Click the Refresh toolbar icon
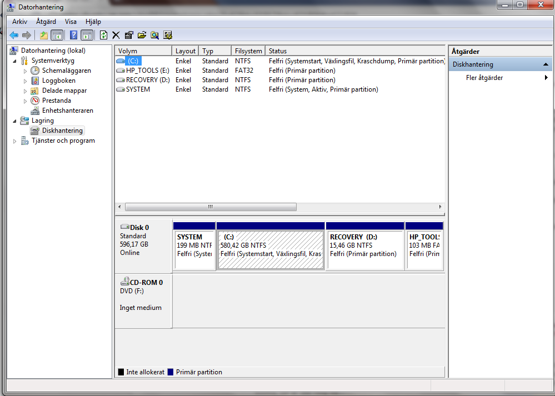This screenshot has width=555, height=396. (x=103, y=35)
